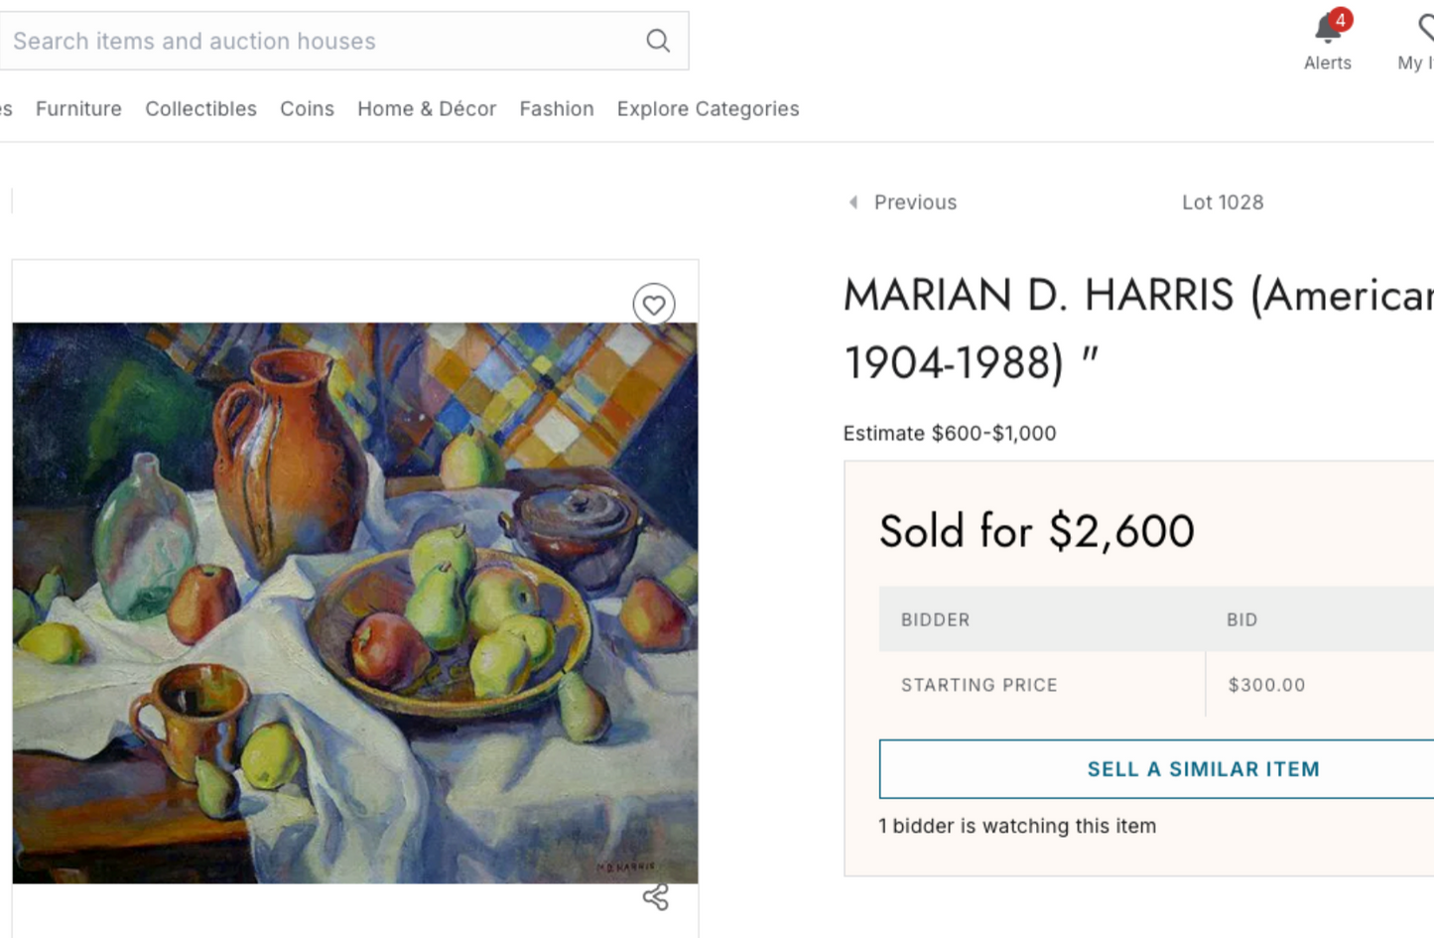The height and width of the screenshot is (938, 1434).
Task: Open the Coins category
Action: click(307, 109)
